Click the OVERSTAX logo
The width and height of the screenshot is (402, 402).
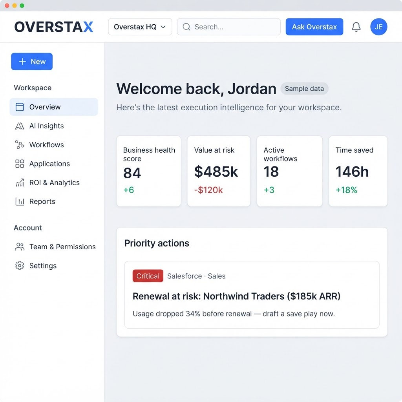point(53,27)
